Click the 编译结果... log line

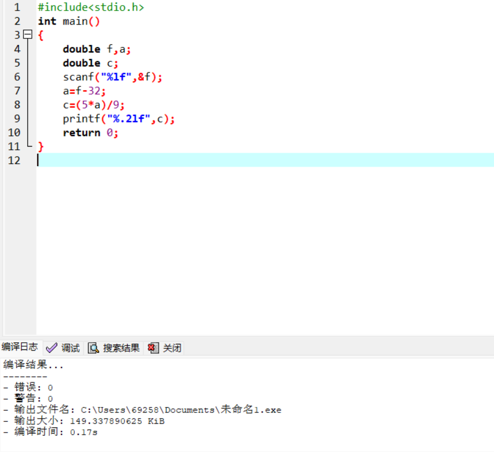pyautogui.click(x=33, y=364)
